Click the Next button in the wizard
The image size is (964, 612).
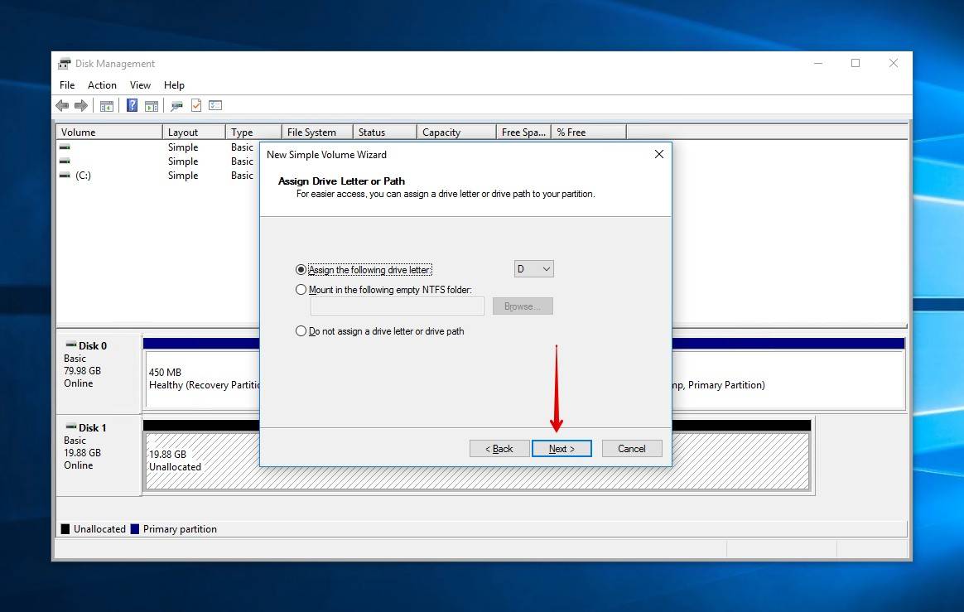click(x=562, y=448)
